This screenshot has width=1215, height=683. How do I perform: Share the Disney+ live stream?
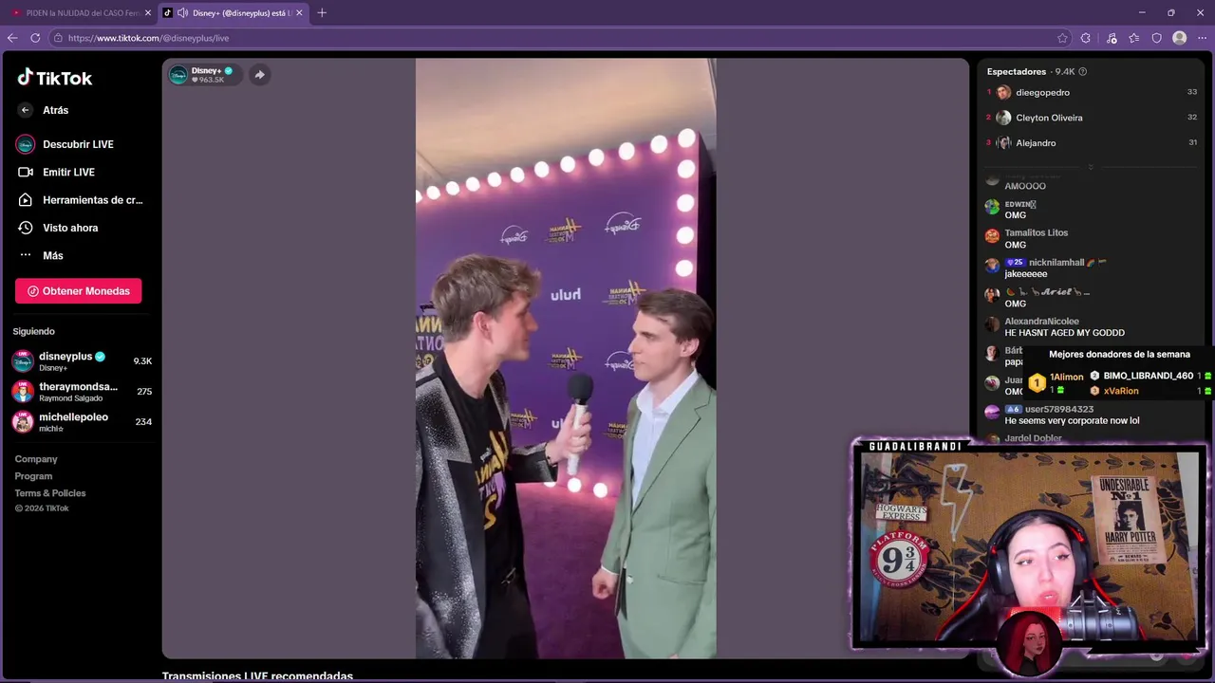point(259,75)
